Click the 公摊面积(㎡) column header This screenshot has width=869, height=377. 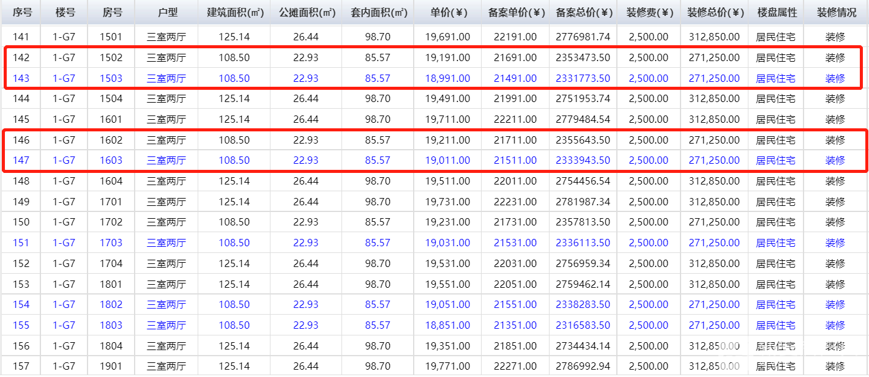point(306,12)
